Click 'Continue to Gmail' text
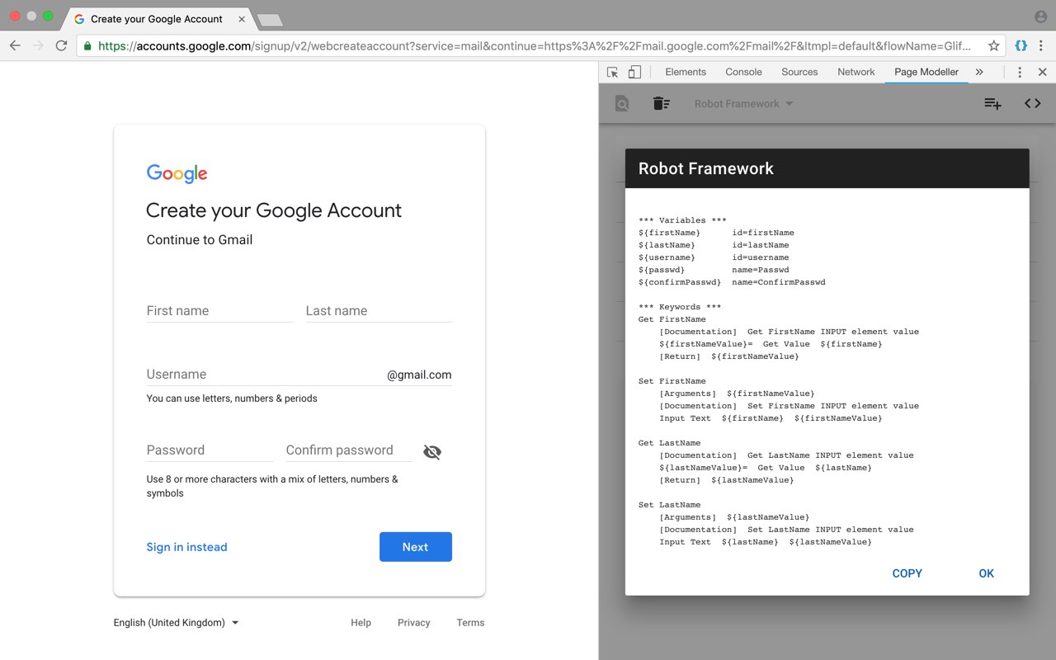Image resolution: width=1056 pixels, height=660 pixels. point(200,240)
